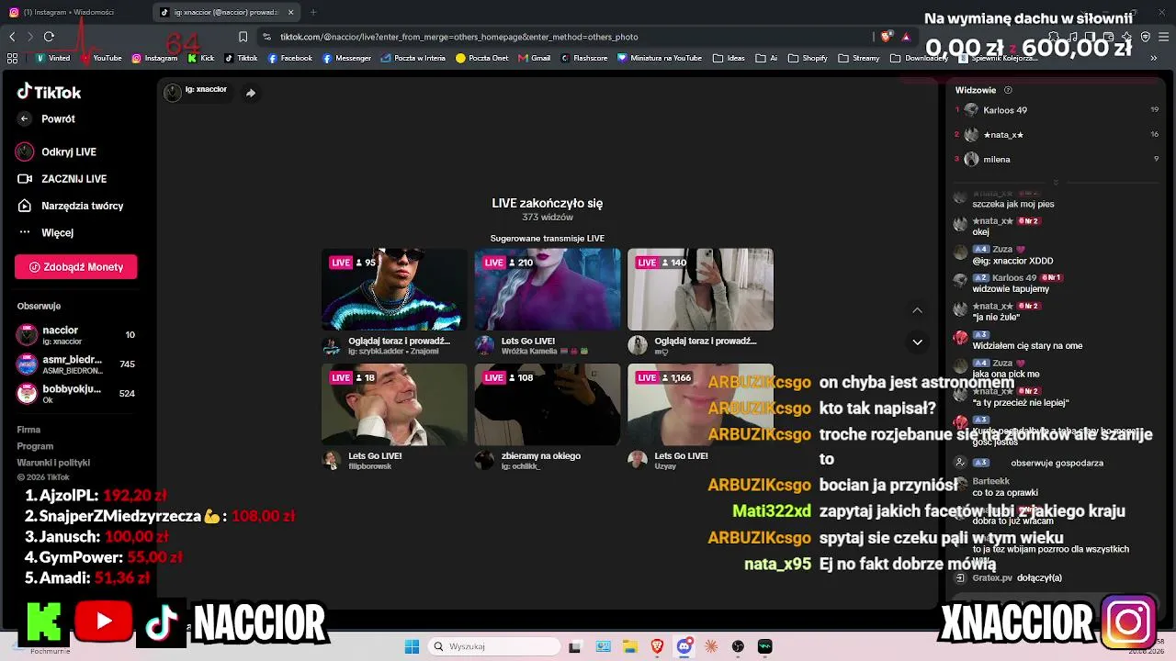Screen dimensions: 1176x661
Task: Open the Poczta w Interia bookmark
Action: click(x=413, y=58)
